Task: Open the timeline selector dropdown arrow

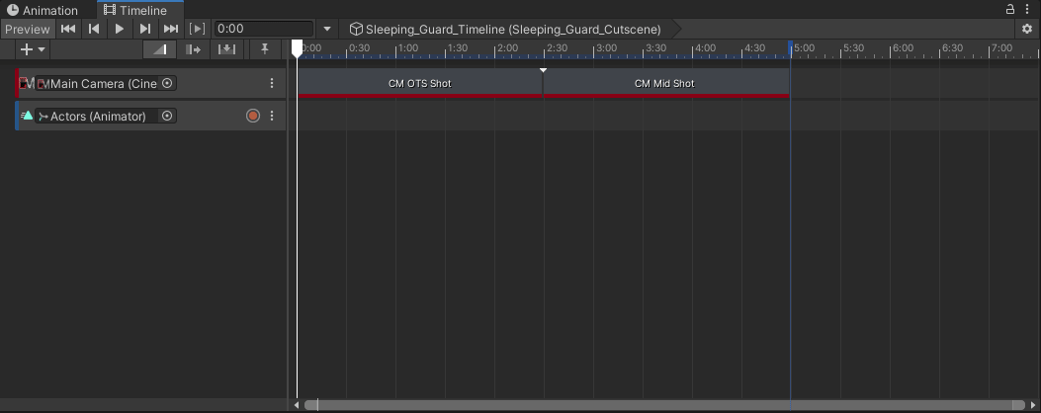Action: 326,30
